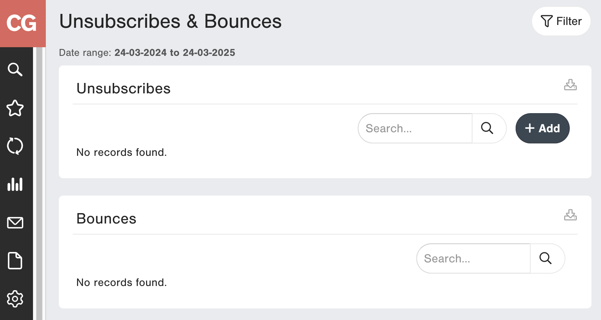
Task: Download the Unsubscribes list export icon
Action: point(570,85)
